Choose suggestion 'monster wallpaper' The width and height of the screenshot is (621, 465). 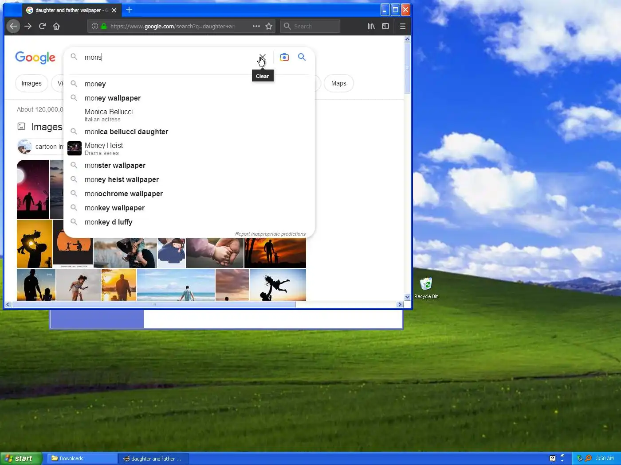click(189, 165)
